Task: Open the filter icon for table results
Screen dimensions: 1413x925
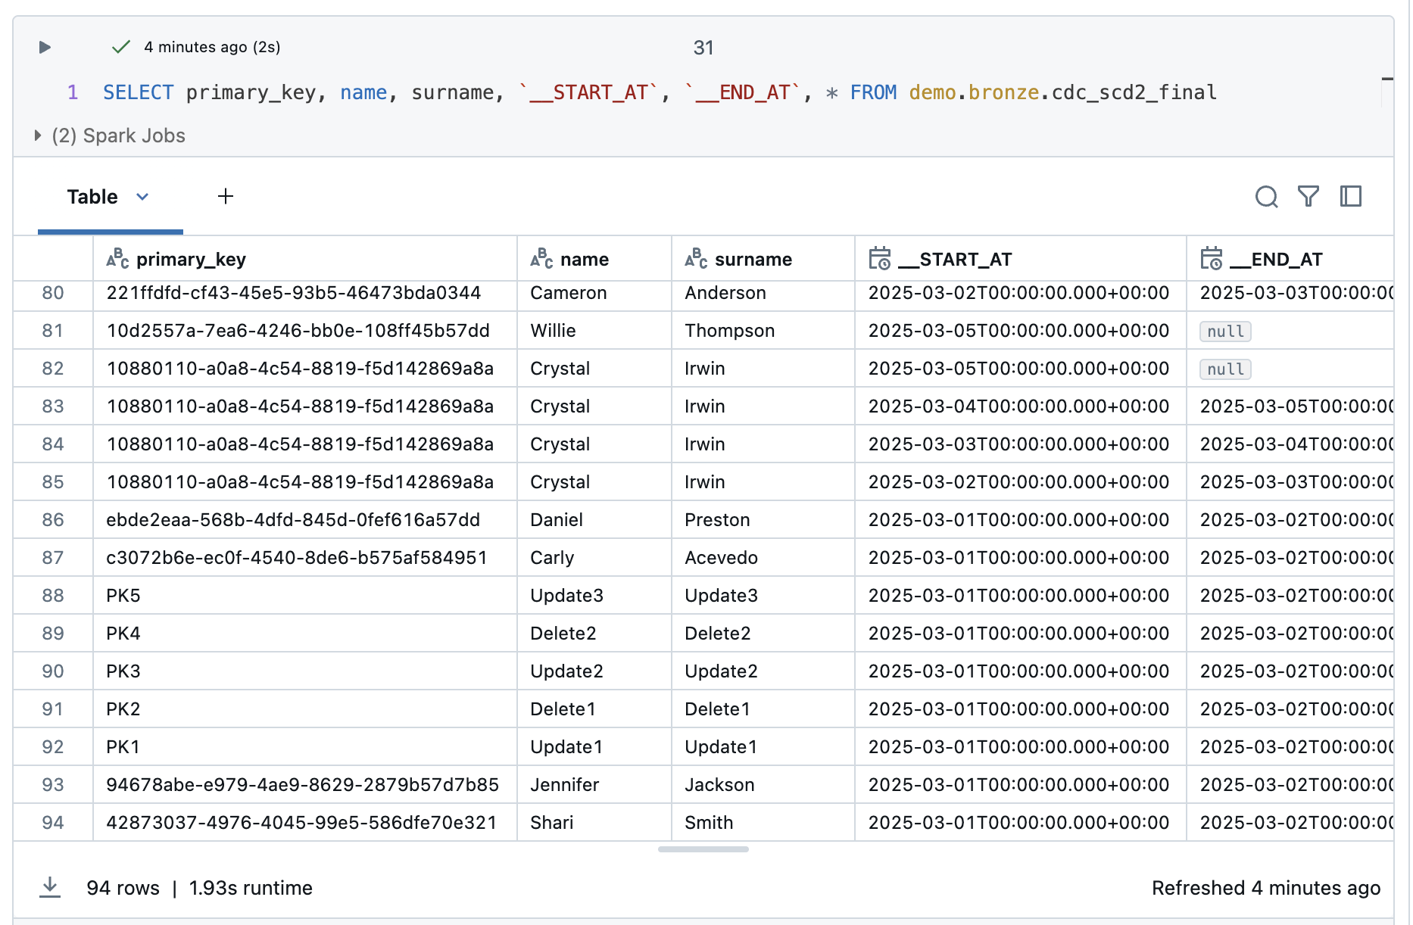Action: tap(1308, 197)
